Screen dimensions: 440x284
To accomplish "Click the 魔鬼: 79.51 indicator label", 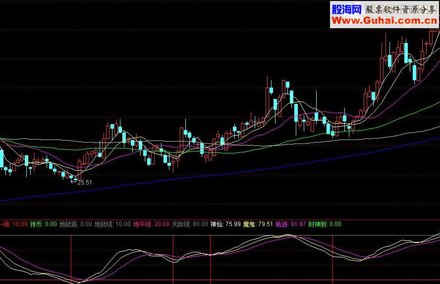I will (x=258, y=224).
